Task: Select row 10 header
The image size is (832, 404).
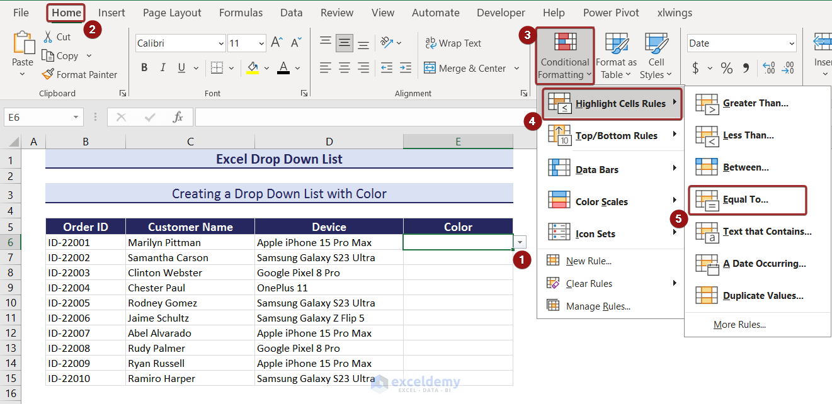Action: [11, 303]
